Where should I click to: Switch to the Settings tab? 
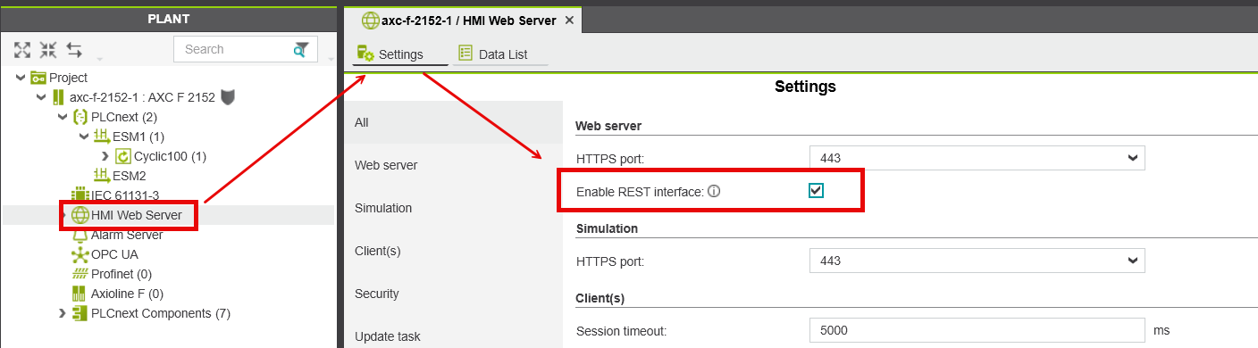tap(399, 54)
